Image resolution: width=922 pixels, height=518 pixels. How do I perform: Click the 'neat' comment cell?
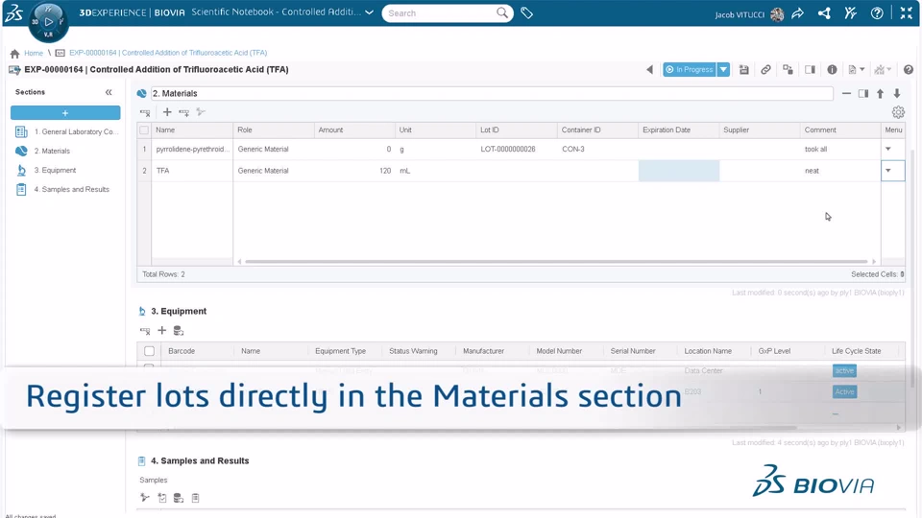(840, 171)
